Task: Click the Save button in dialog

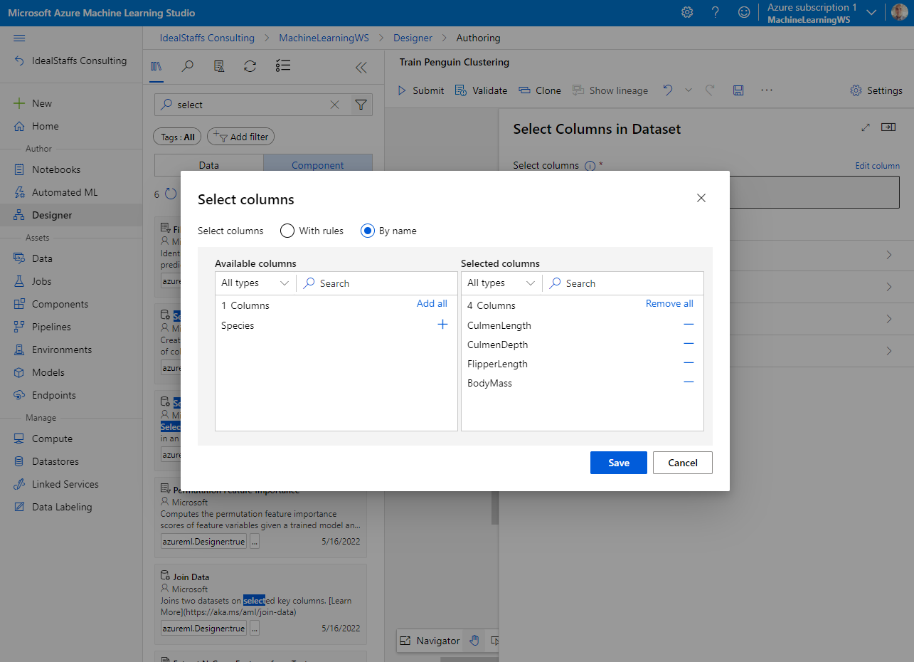Action: (618, 463)
